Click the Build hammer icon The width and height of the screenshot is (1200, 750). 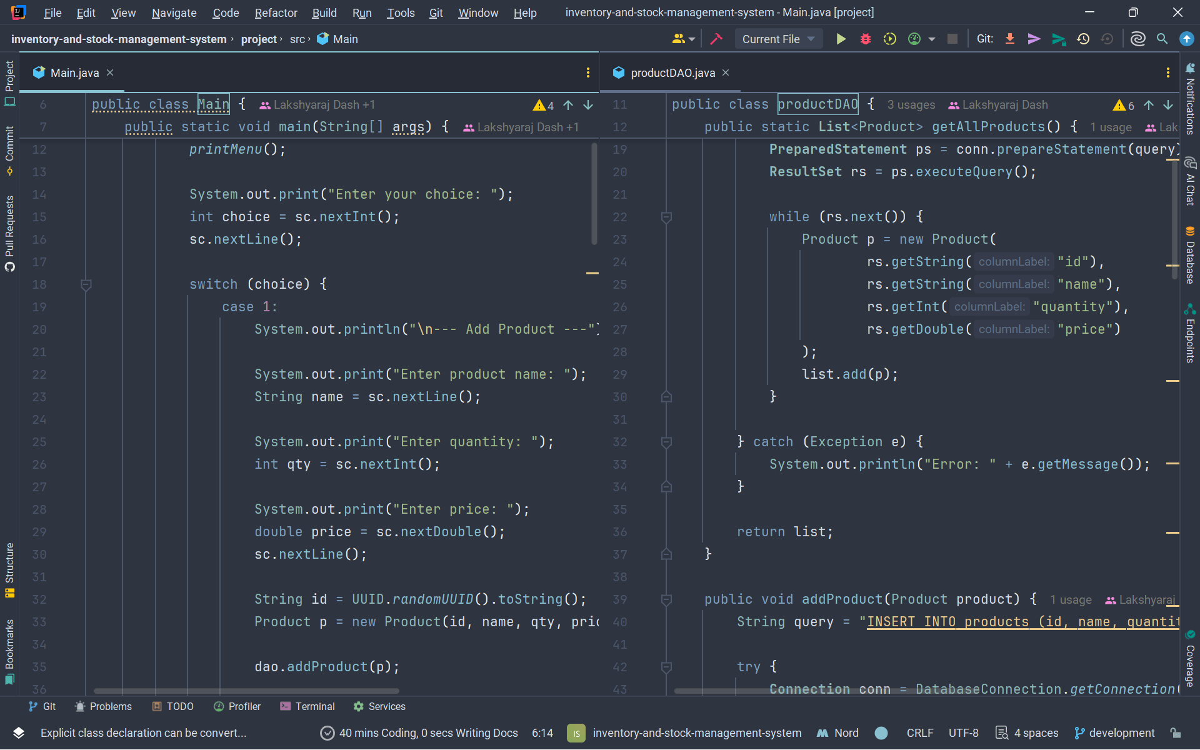pyautogui.click(x=716, y=39)
